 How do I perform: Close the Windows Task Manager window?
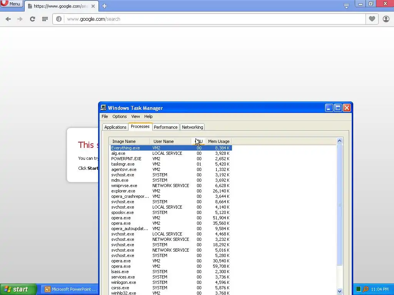pyautogui.click(x=347, y=108)
